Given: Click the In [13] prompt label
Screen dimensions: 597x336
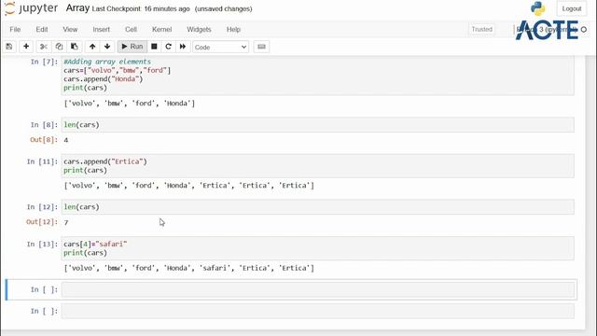Looking at the screenshot, I should tap(42, 245).
